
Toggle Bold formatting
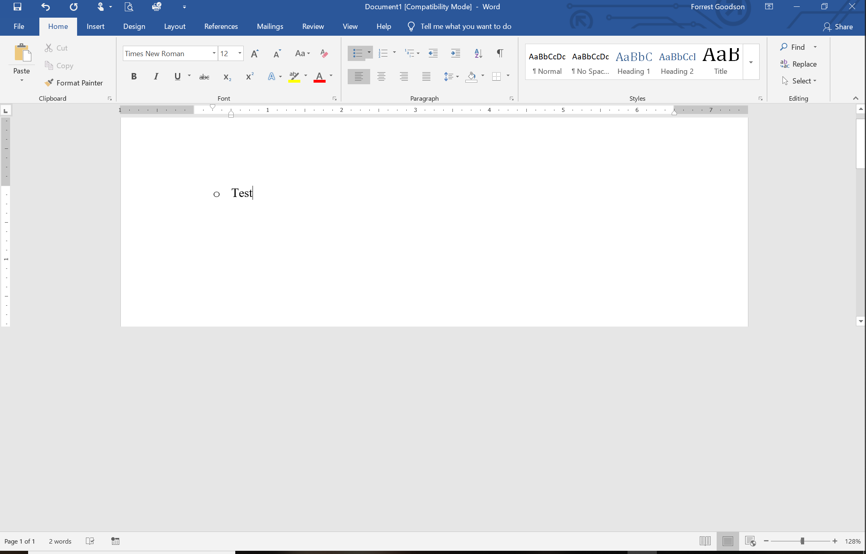[134, 77]
